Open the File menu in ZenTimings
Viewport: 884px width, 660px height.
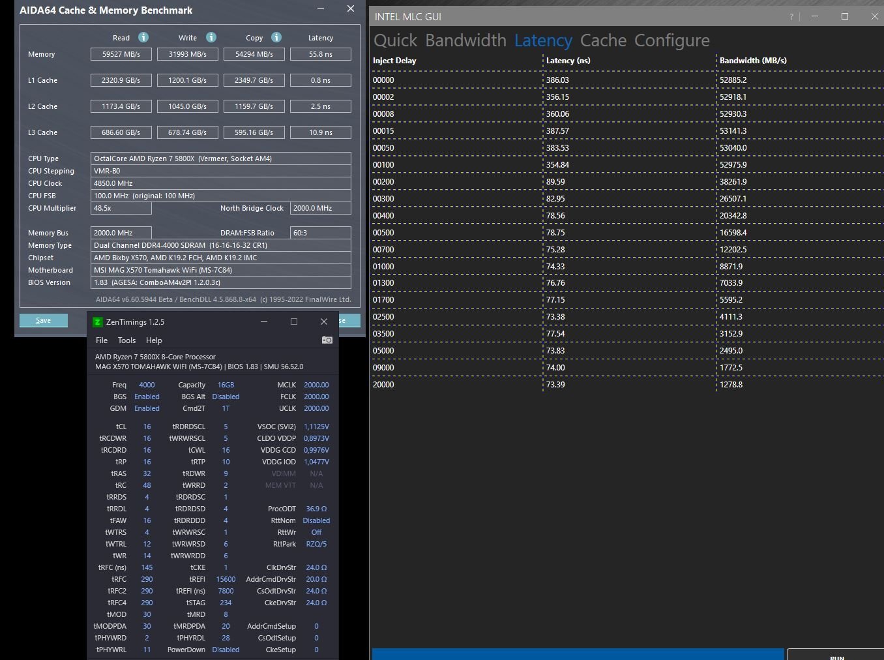pyautogui.click(x=102, y=340)
